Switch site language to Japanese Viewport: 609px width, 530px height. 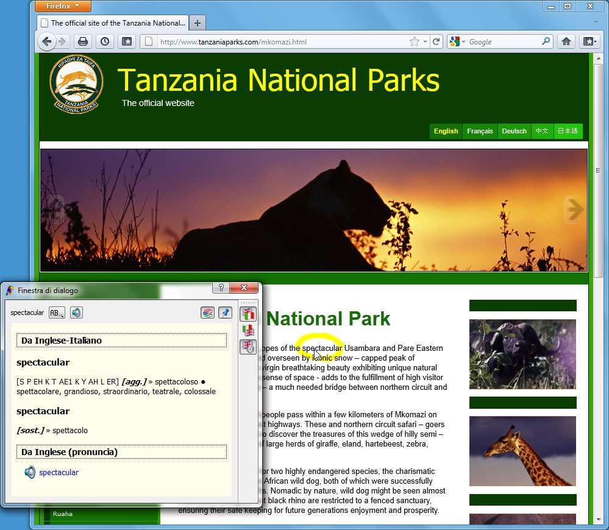[x=568, y=131]
